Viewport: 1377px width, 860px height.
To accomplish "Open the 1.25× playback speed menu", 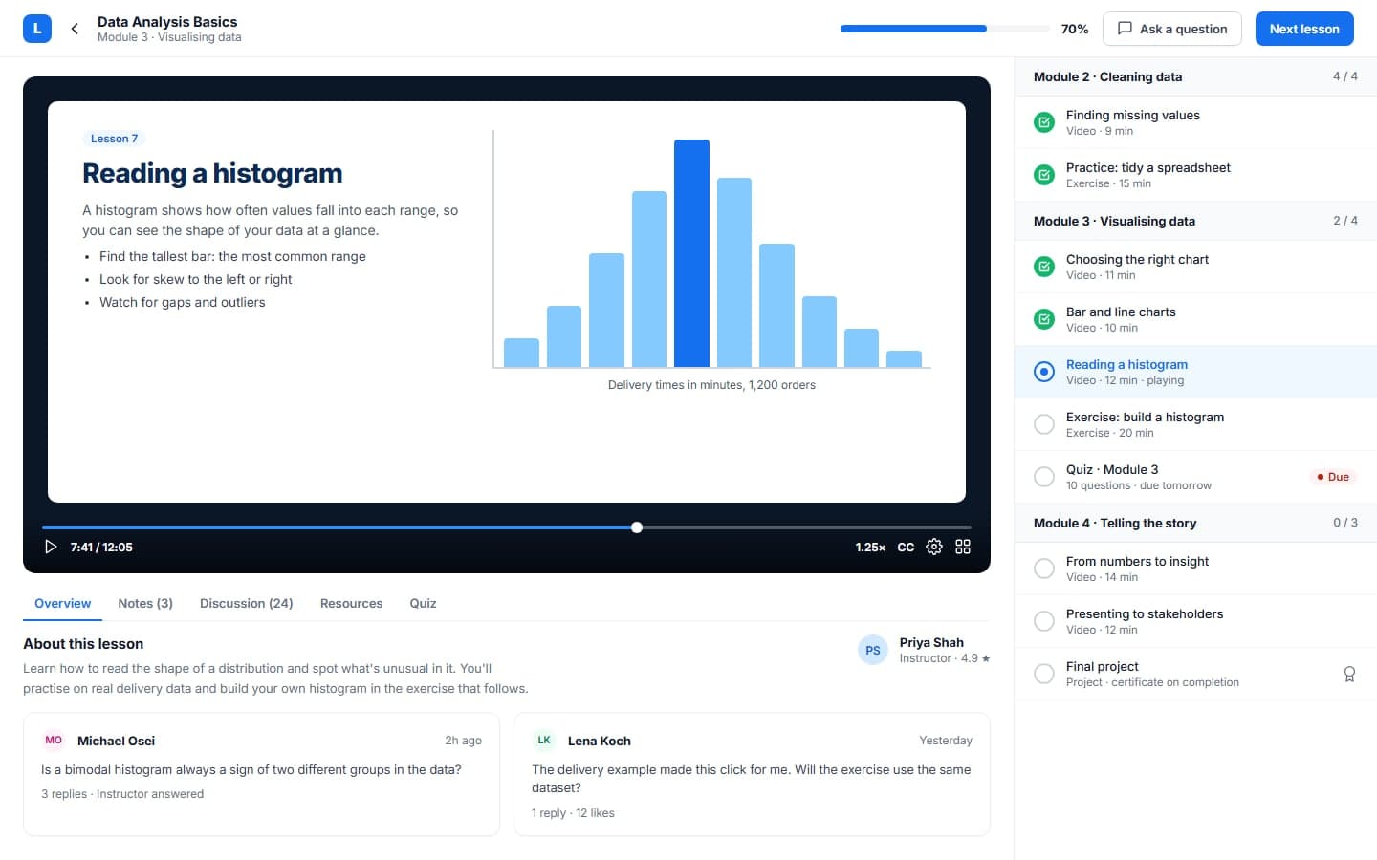I will 870,548.
